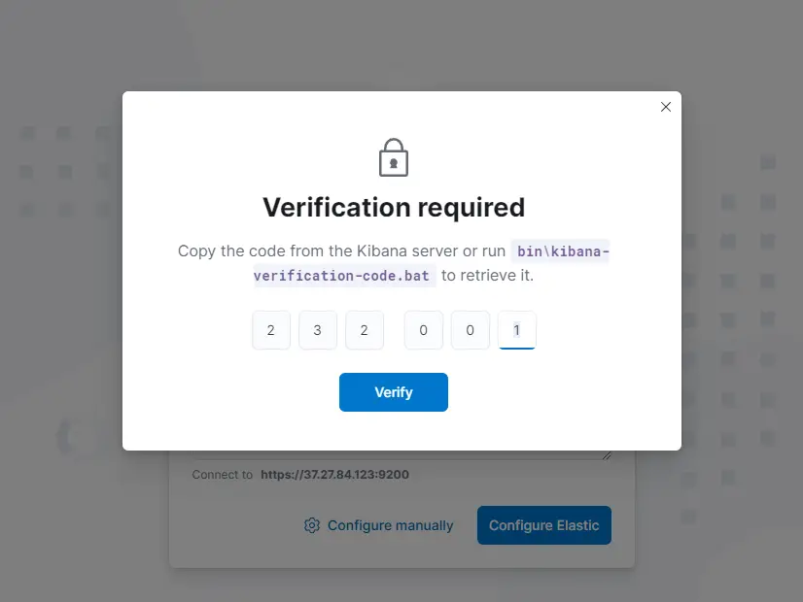The image size is (803, 602).
Task: Close the verification dialog with the X
Action: (x=666, y=107)
